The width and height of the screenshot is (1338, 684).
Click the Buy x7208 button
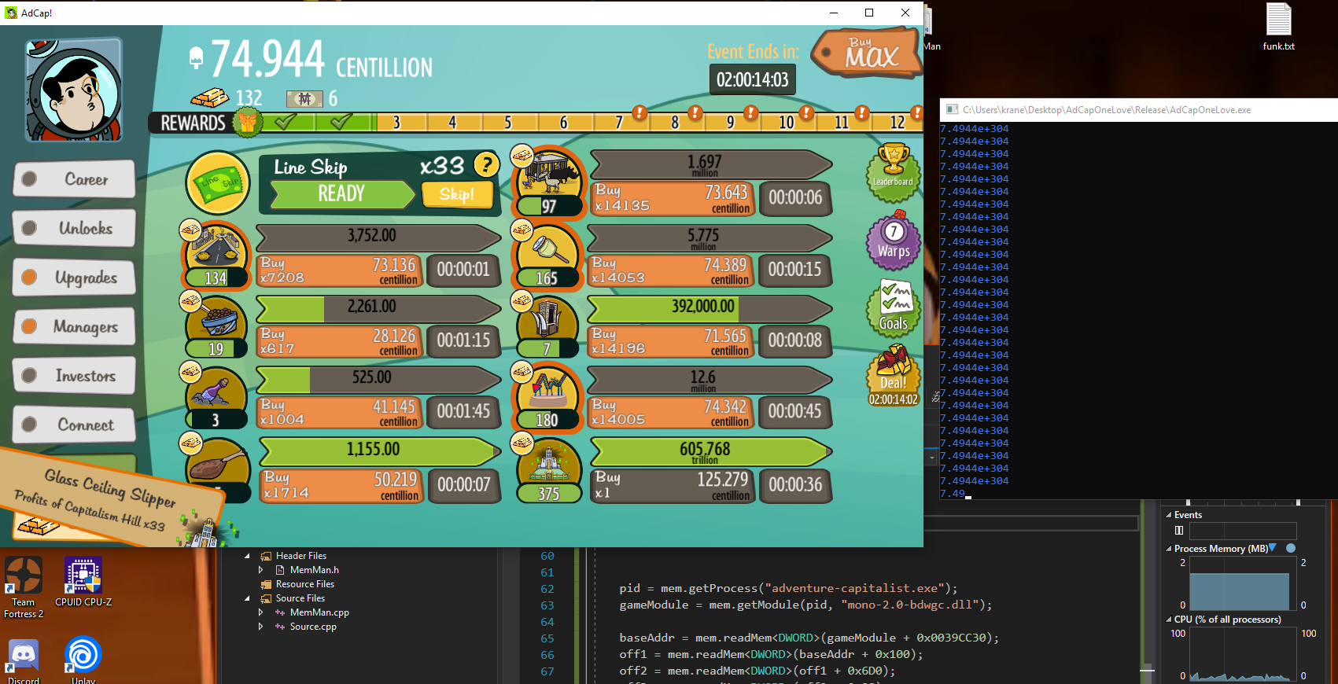[340, 270]
